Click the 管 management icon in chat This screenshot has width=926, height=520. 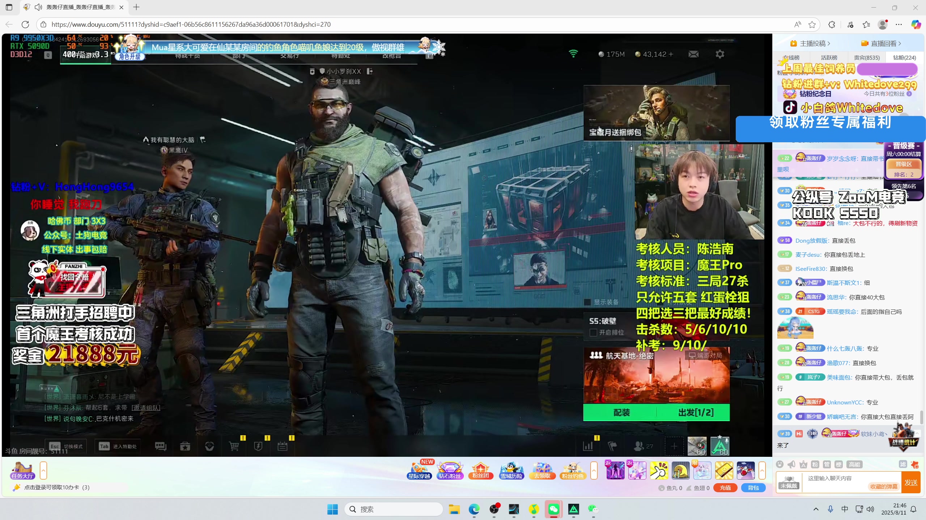827,464
